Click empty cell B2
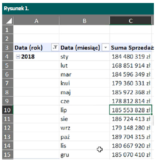Screen dimensions: 156x162 pyautogui.click(x=84, y=38)
